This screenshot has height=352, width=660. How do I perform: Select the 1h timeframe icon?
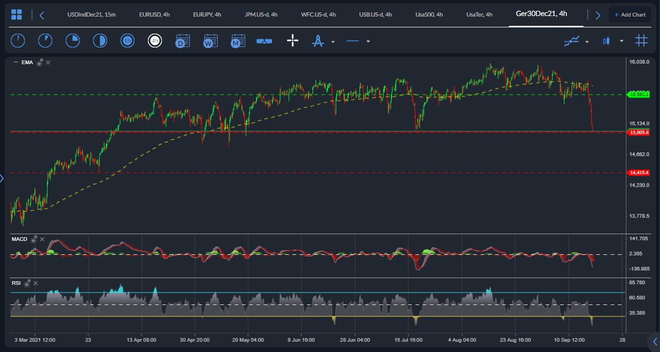click(x=127, y=41)
